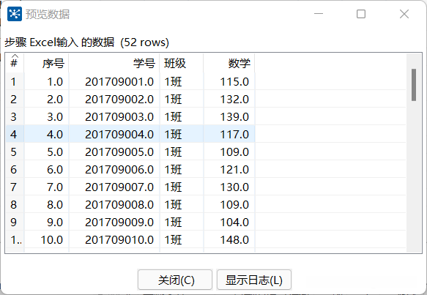Minimize the 预览数据 window
427x295 pixels.
click(x=319, y=13)
